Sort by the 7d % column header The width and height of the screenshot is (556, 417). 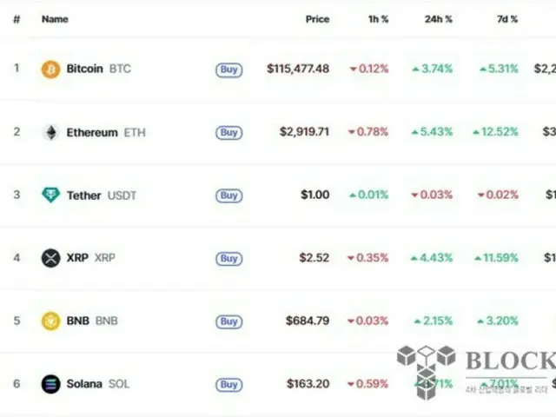coord(507,19)
